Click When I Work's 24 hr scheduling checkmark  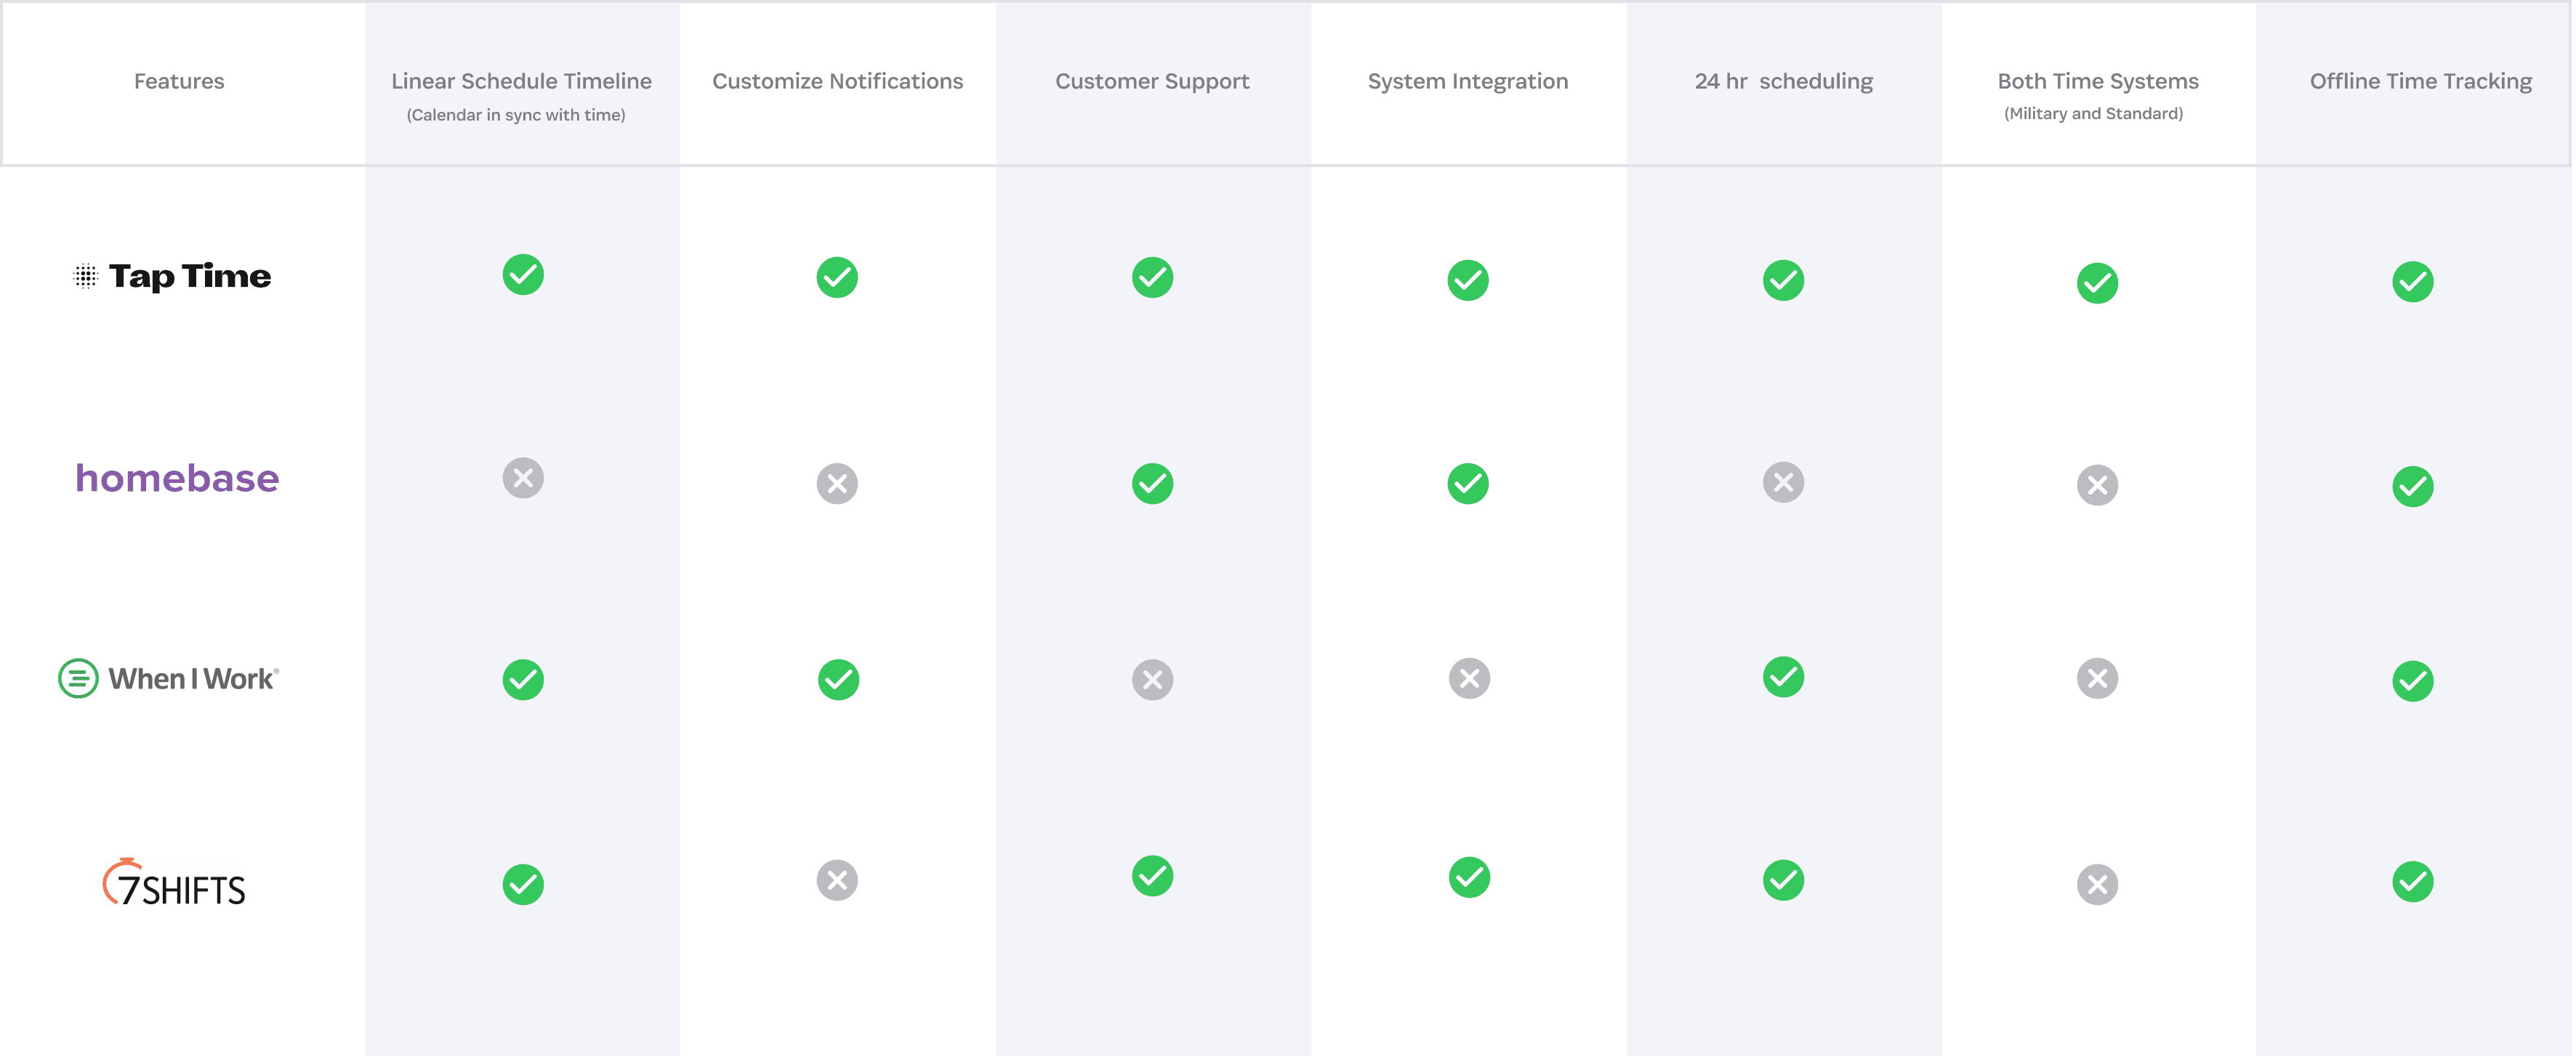coord(1783,676)
